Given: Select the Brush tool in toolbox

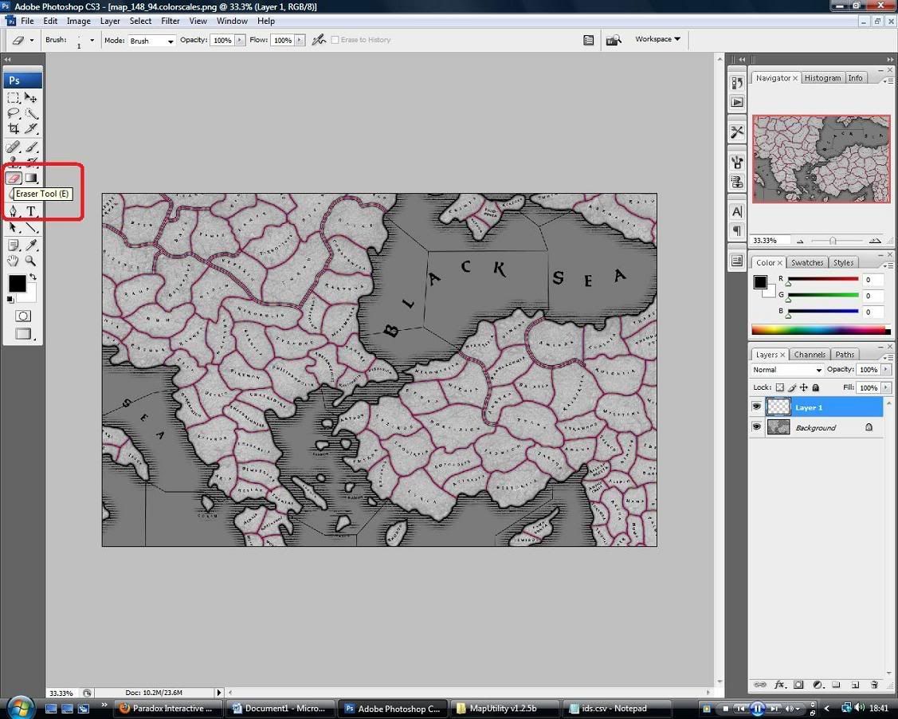Looking at the screenshot, I should 31,147.
